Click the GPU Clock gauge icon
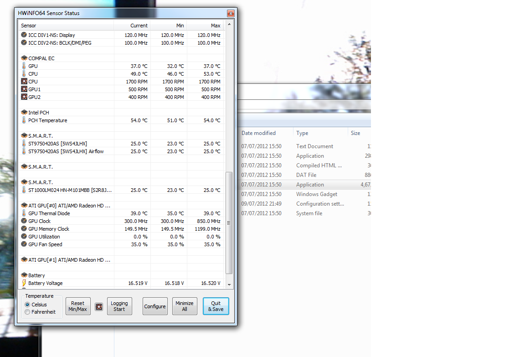This screenshot has height=357, width=525. [24, 221]
